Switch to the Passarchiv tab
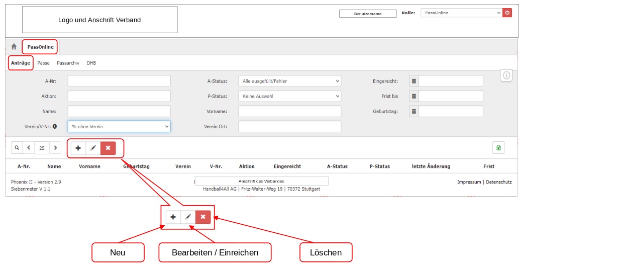This screenshot has width=620, height=267. pos(68,63)
